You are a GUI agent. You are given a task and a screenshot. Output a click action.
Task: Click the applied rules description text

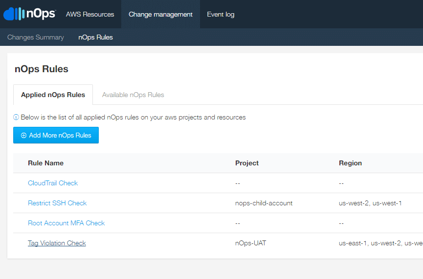pos(133,117)
